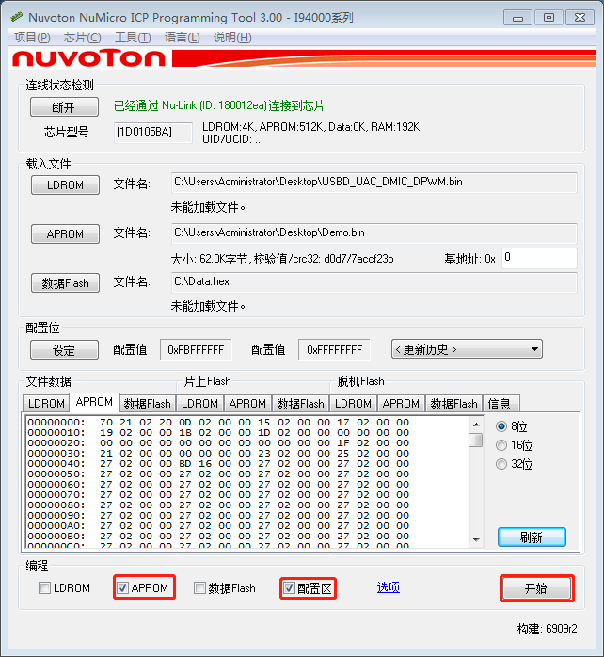Click the 构建: 6909r2 build text
Screen dimensions: 604x657
[x=547, y=629]
